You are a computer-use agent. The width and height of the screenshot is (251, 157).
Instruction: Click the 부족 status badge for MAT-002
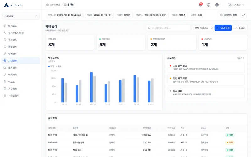point(230,143)
